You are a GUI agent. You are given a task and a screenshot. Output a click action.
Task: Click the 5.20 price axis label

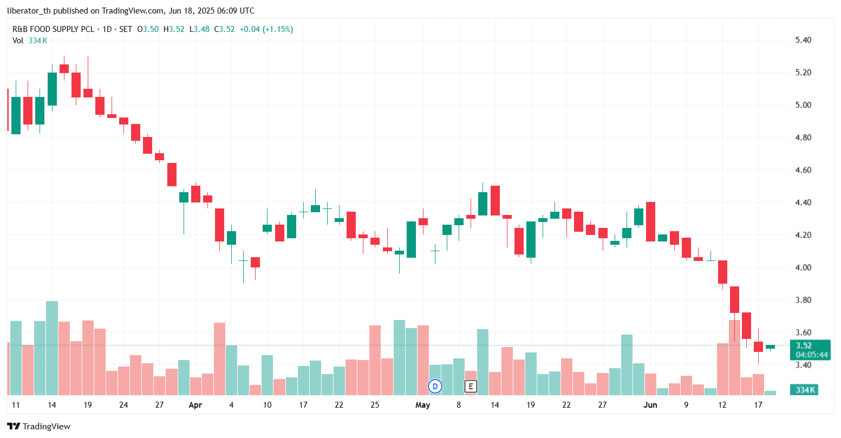pyautogui.click(x=803, y=73)
